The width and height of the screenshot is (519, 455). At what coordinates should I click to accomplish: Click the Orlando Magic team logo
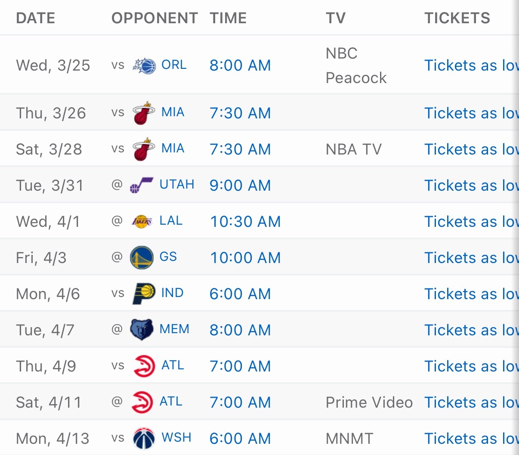pyautogui.click(x=144, y=66)
